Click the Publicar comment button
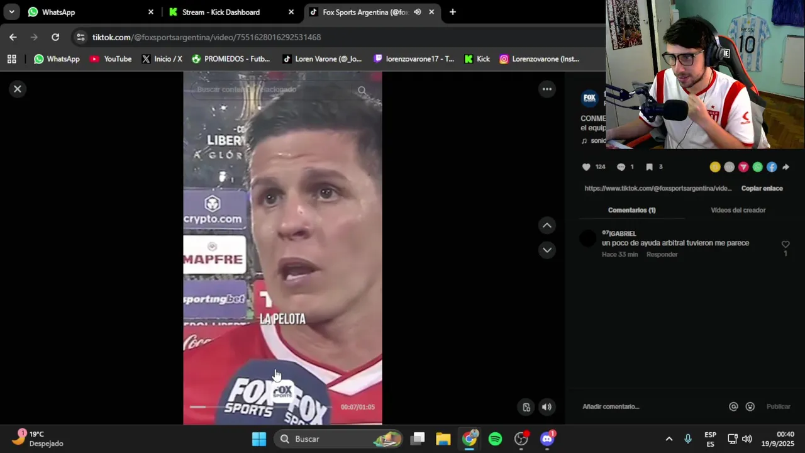This screenshot has height=453, width=805. click(x=778, y=406)
